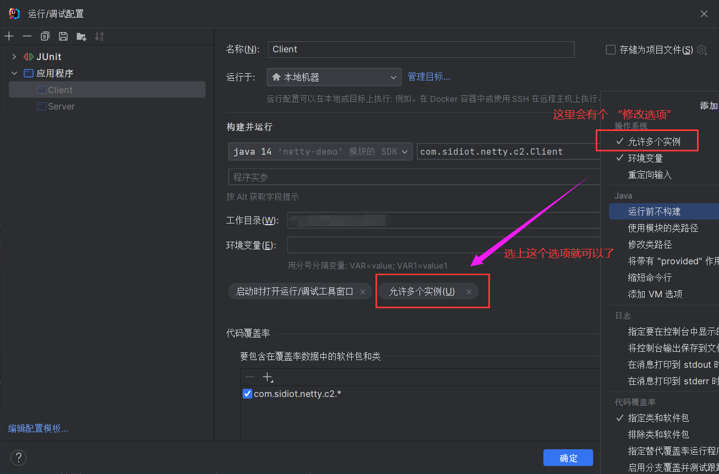Screen dimensions: 719x474
Task: Click the add package plus icon under 代码覆盖率
Action: click(267, 377)
